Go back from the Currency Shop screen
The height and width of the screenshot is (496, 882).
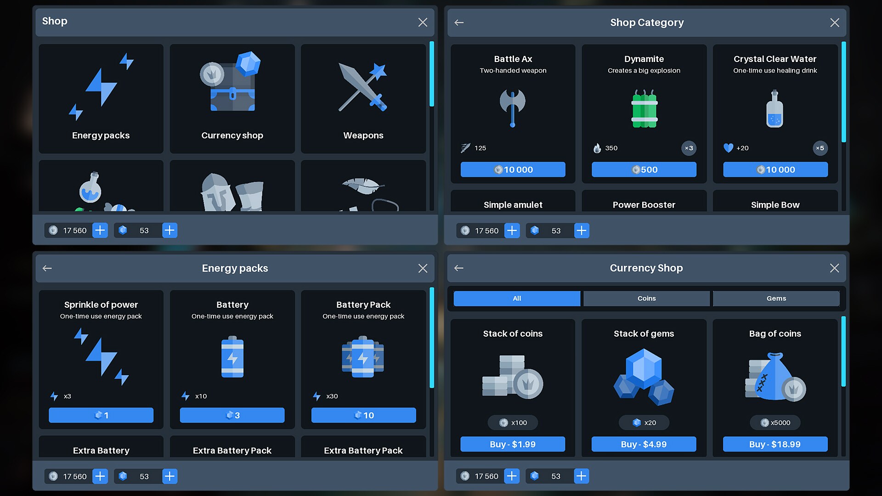pyautogui.click(x=459, y=268)
